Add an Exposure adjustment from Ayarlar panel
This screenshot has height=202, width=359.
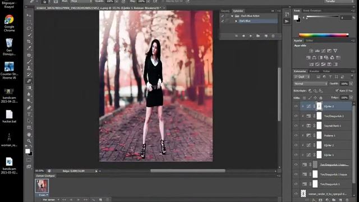coord(329,51)
